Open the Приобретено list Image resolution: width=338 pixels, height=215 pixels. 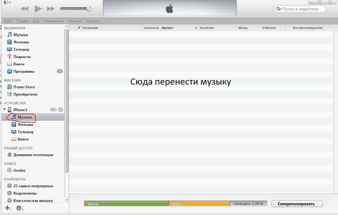(x=25, y=94)
